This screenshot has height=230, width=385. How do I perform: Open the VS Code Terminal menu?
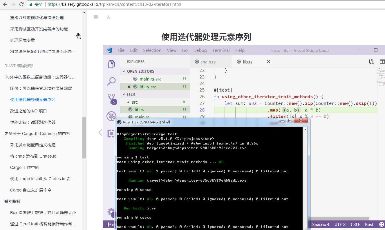pyautogui.click(x=221, y=50)
